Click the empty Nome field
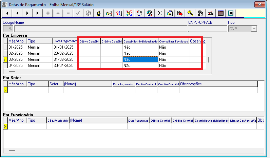This screenshot has width=270, height=158. [101, 29]
